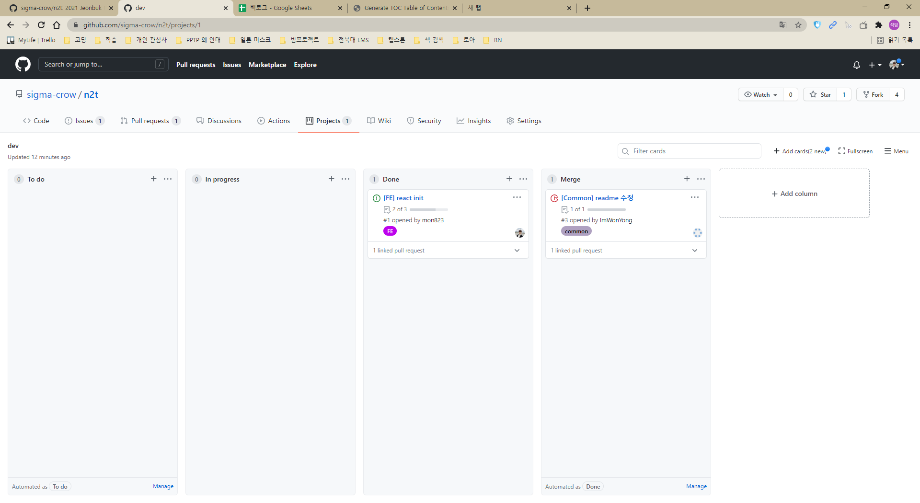This screenshot has height=503, width=920.
Task: Add a card to Done column
Action: pyautogui.click(x=509, y=179)
